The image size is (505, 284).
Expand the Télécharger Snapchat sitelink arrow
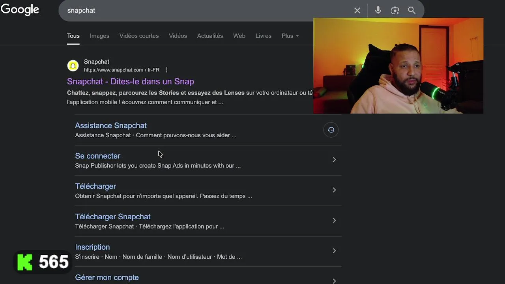click(x=334, y=220)
